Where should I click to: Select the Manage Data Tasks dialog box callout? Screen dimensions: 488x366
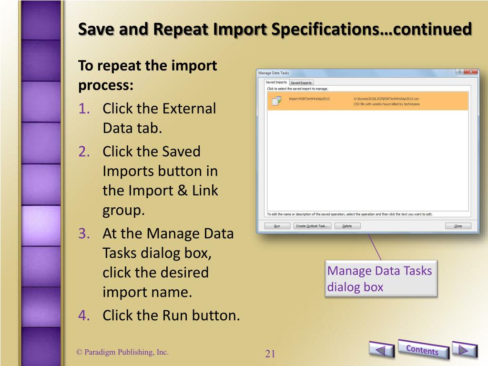(x=381, y=278)
